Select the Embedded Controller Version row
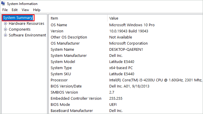 click(76, 99)
